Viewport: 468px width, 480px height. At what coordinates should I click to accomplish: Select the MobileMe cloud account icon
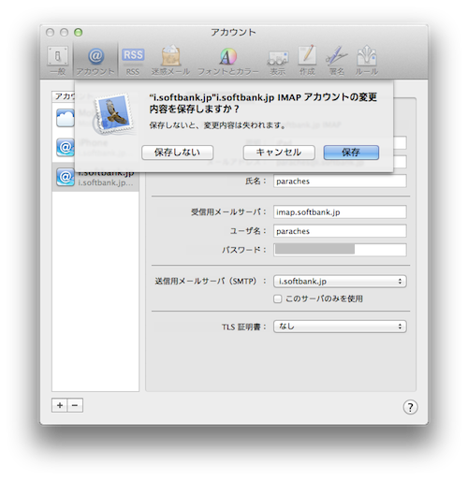[x=66, y=118]
